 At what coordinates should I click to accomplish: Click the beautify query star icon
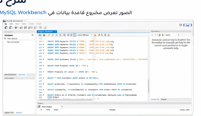point(95,35)
